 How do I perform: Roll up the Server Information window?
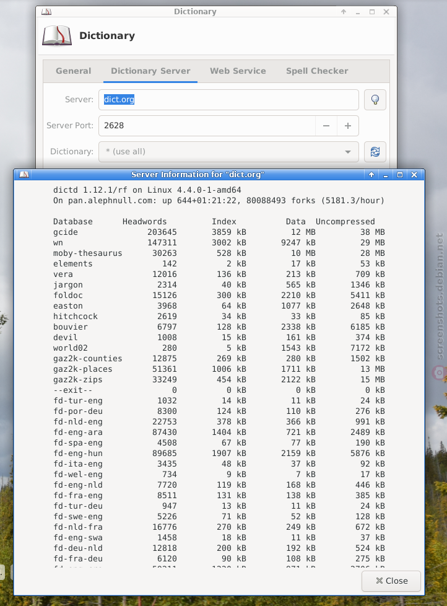click(371, 175)
